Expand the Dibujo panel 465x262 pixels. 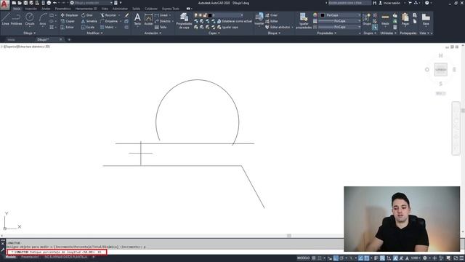(x=29, y=33)
